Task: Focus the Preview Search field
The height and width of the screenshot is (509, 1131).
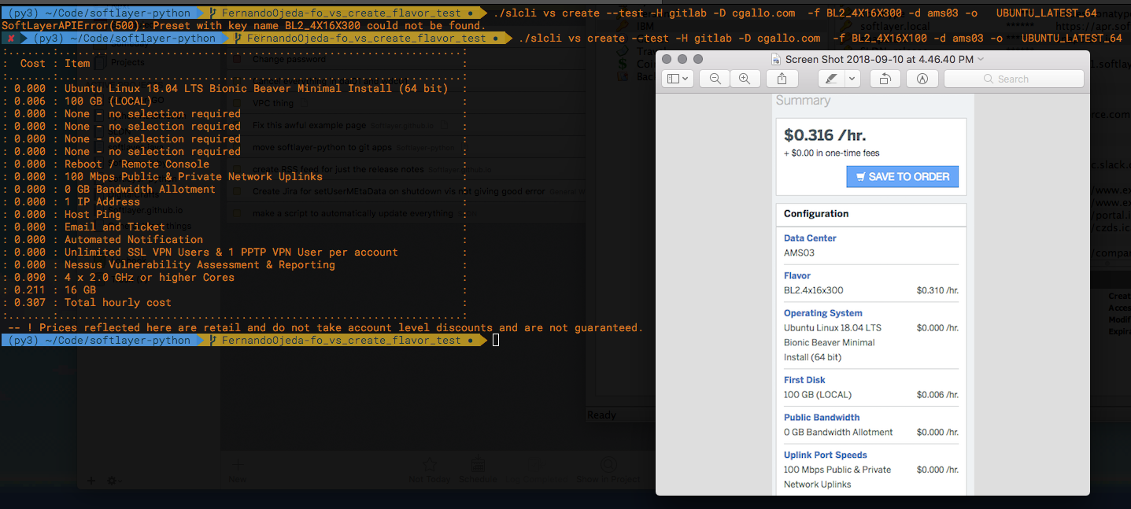Action: tap(1013, 79)
